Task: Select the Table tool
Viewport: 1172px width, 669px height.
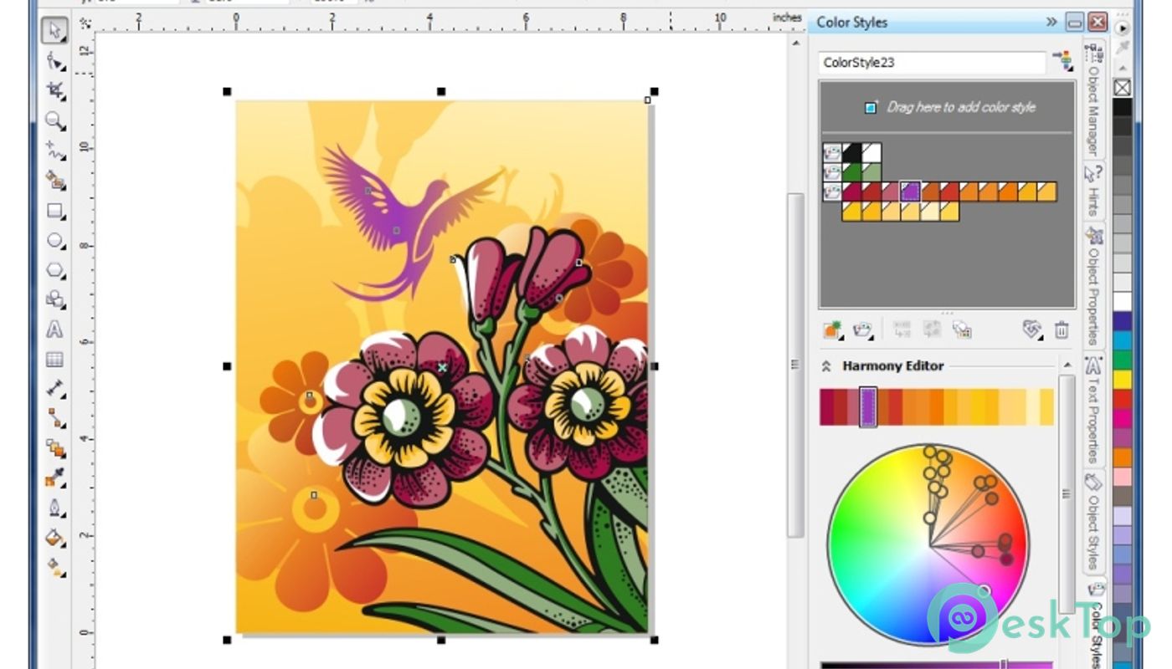Action: [x=55, y=360]
